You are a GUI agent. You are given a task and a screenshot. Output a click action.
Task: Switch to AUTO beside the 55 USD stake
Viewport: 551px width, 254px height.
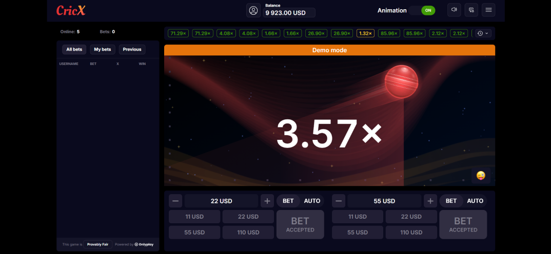tap(475, 201)
